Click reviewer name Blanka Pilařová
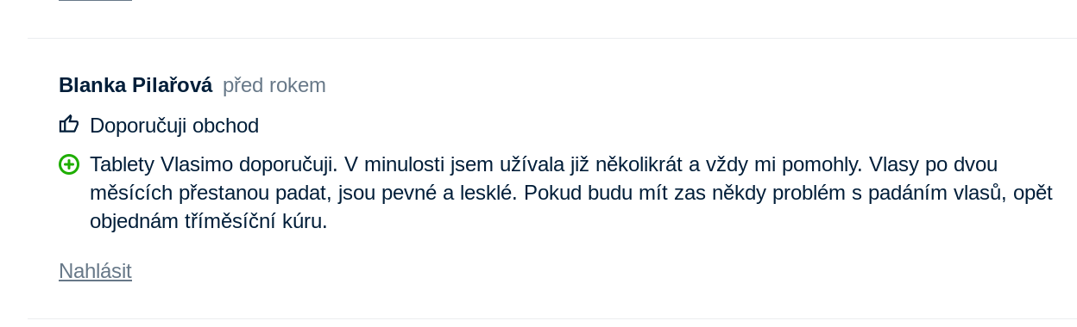This screenshot has width=1077, height=327. 135,85
